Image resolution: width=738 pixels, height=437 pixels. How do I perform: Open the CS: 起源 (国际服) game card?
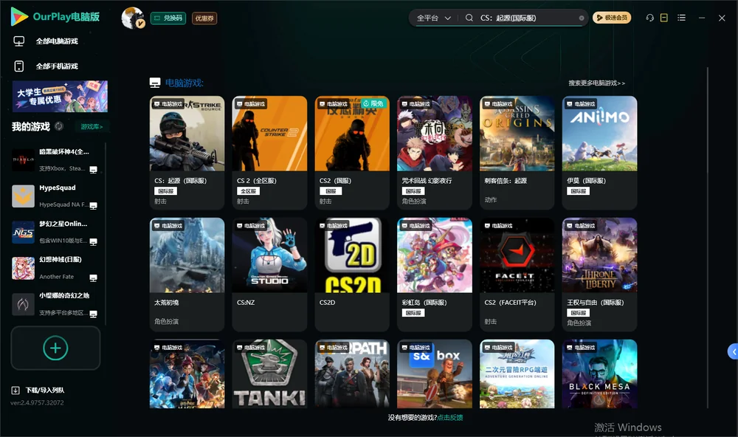click(187, 153)
